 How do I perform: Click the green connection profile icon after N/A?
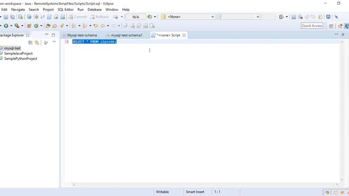coord(150,17)
